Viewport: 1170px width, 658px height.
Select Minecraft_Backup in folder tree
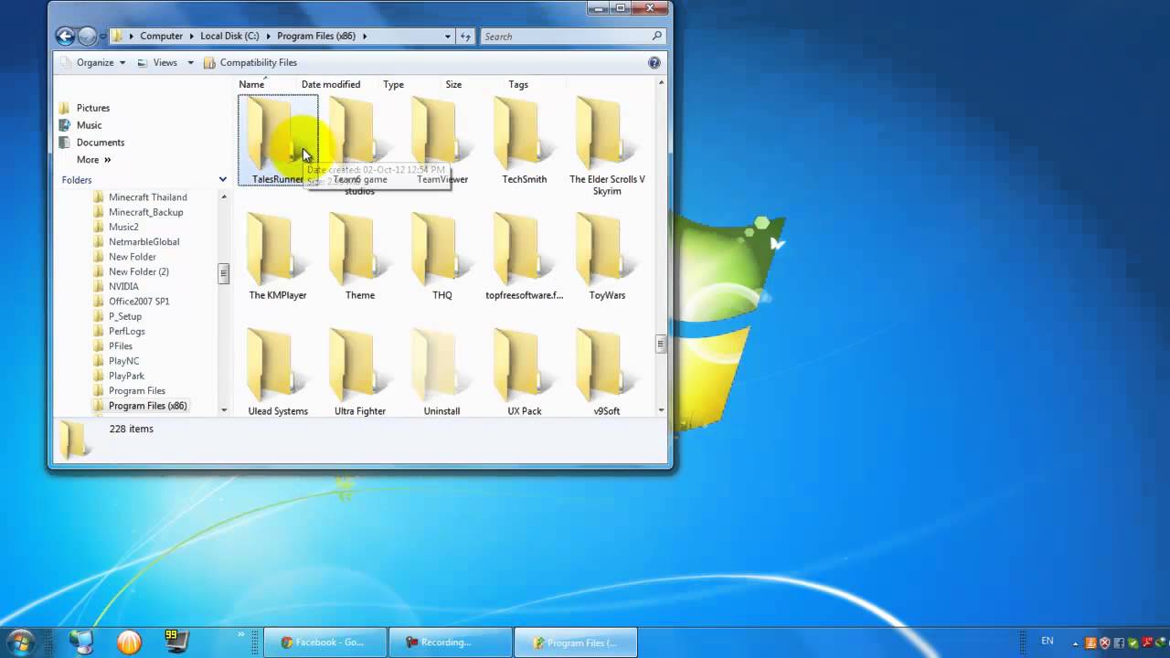(x=146, y=212)
